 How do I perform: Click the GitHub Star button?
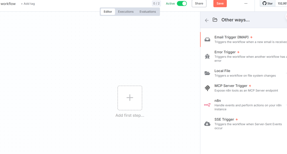268,3
